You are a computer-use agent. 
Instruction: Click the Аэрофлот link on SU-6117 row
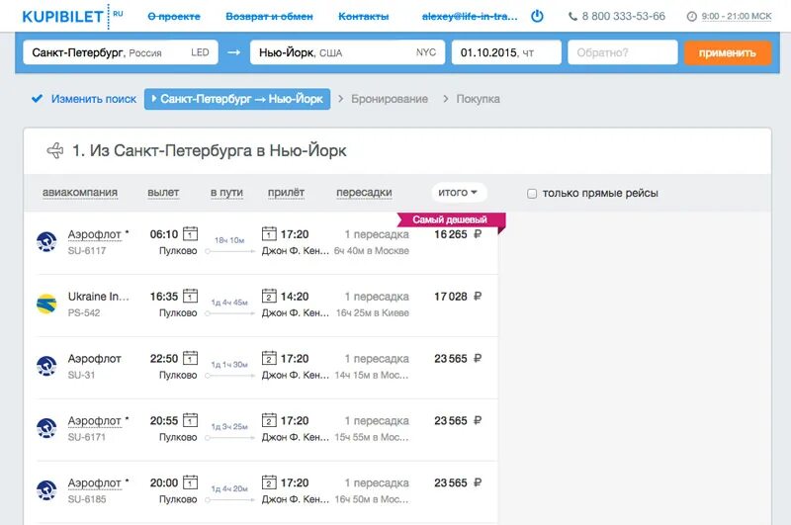coord(94,234)
